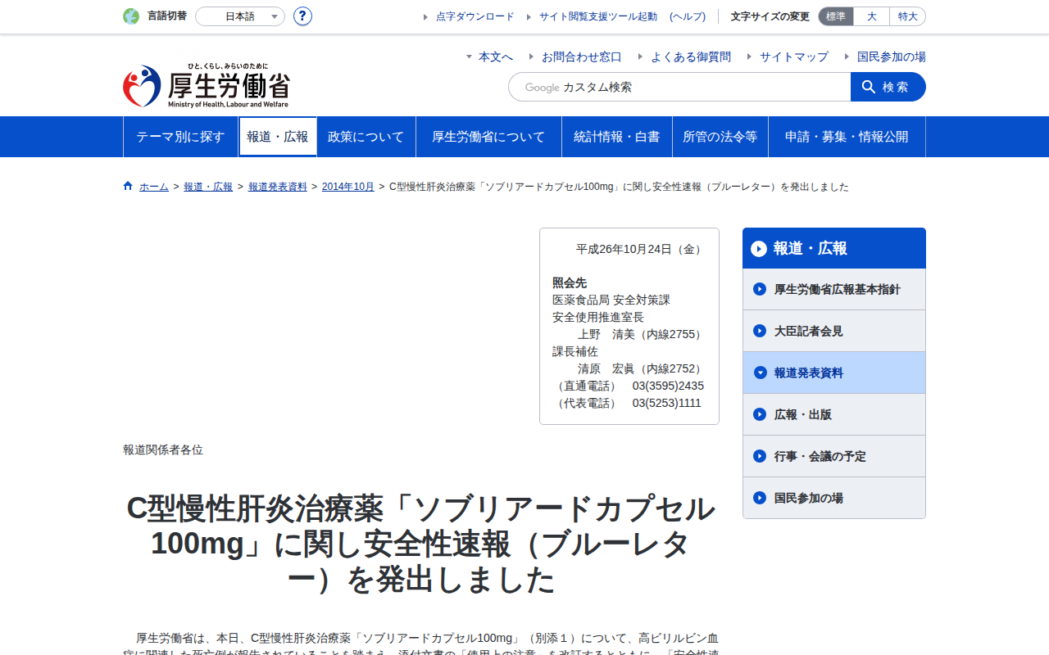Viewport: 1049px width, 655px height.
Task: Go to 報道・広報 breadcrumb
Action: [x=208, y=187]
